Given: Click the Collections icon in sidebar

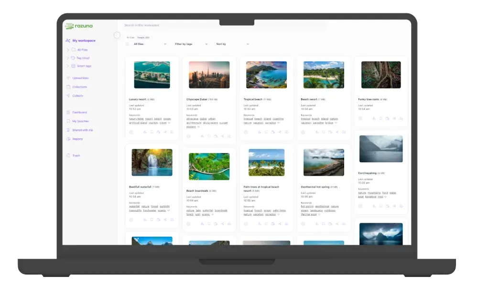Looking at the screenshot, I should pos(68,87).
